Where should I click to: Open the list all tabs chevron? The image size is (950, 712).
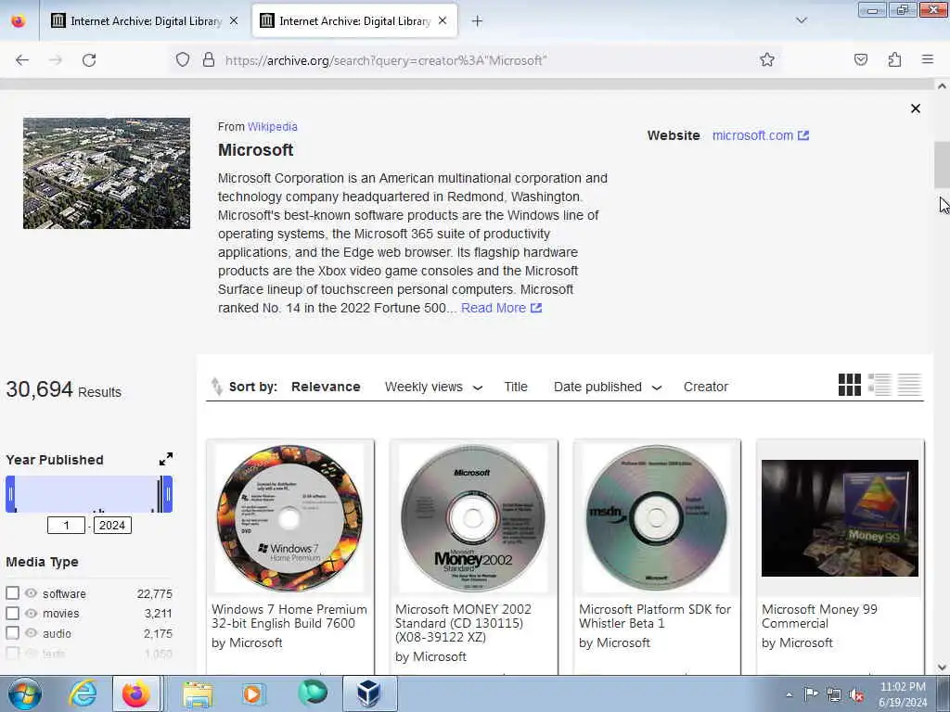tap(802, 20)
